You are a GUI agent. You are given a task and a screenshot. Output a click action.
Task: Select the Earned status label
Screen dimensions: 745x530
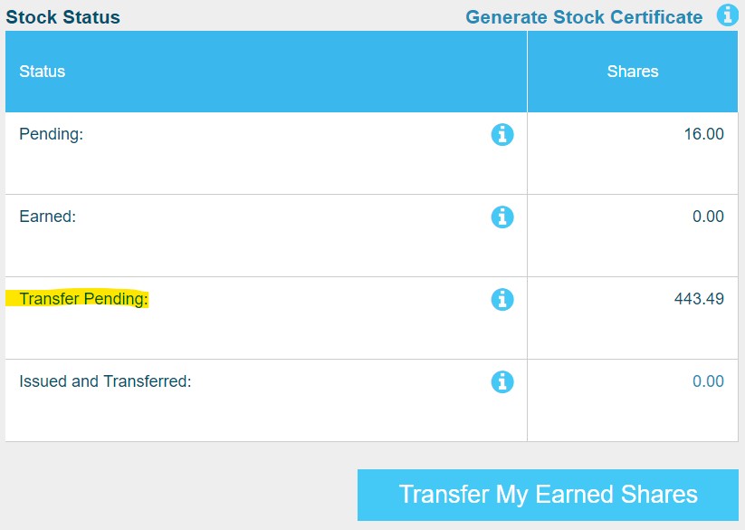pos(47,217)
